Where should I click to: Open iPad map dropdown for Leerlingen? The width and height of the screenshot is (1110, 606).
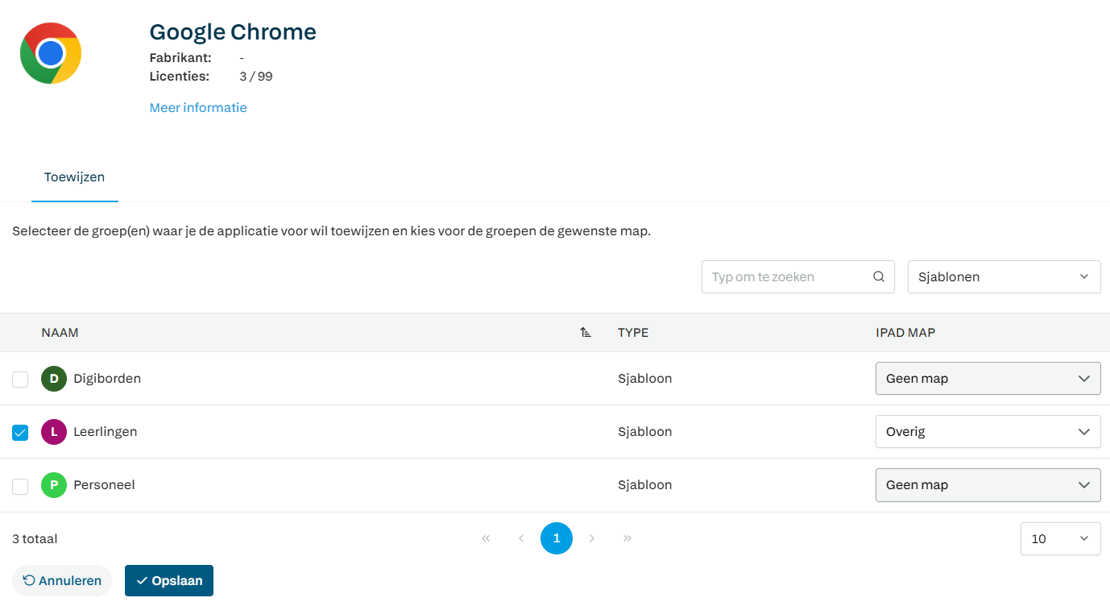click(988, 432)
